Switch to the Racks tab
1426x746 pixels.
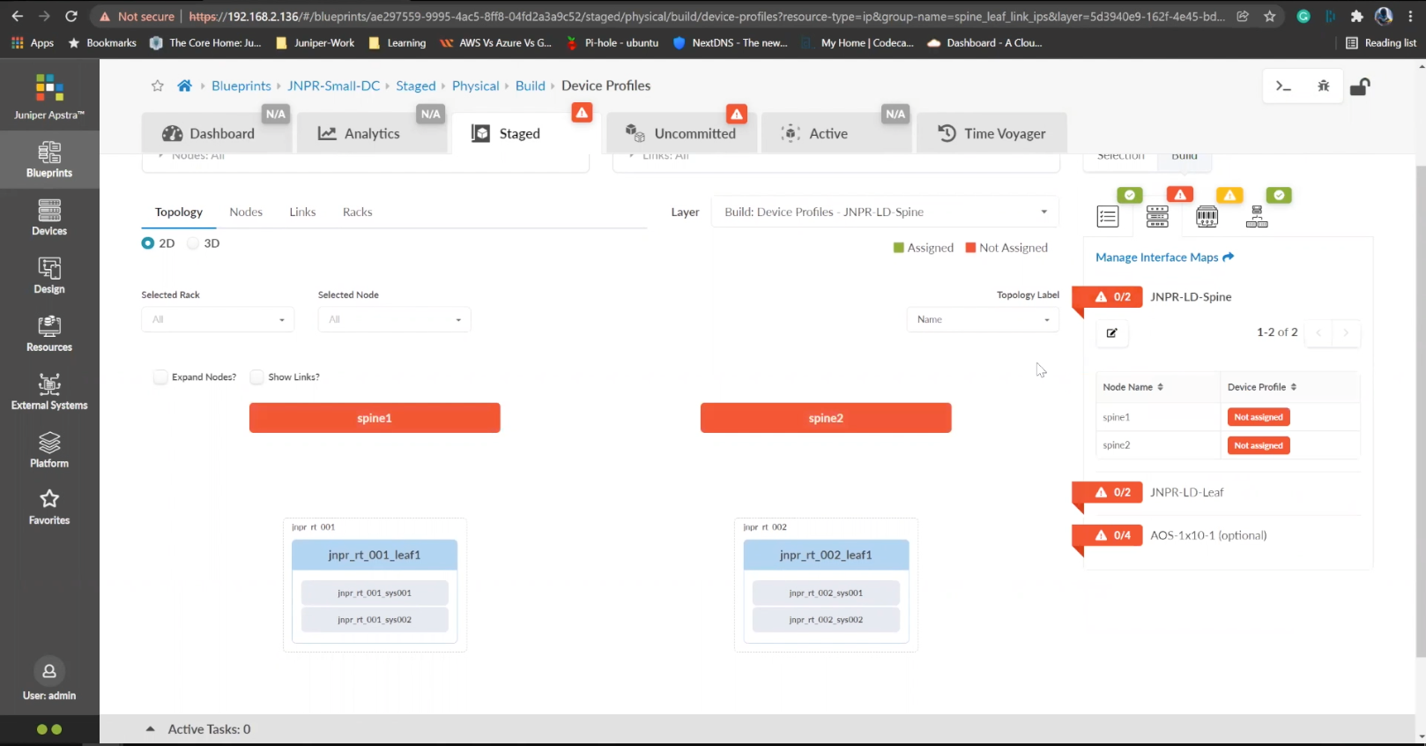click(x=357, y=212)
